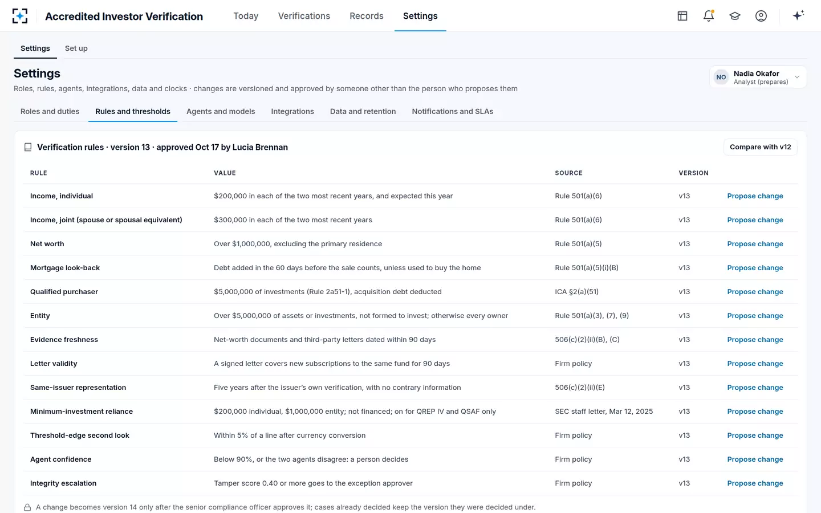The height and width of the screenshot is (513, 821).
Task: Switch to the Set up sub-tab
Action: pos(76,48)
